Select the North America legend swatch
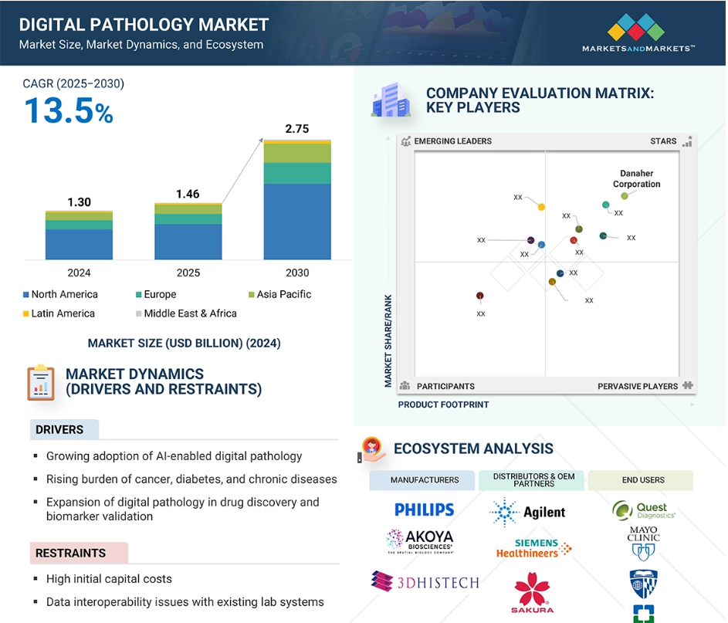 pos(26,295)
